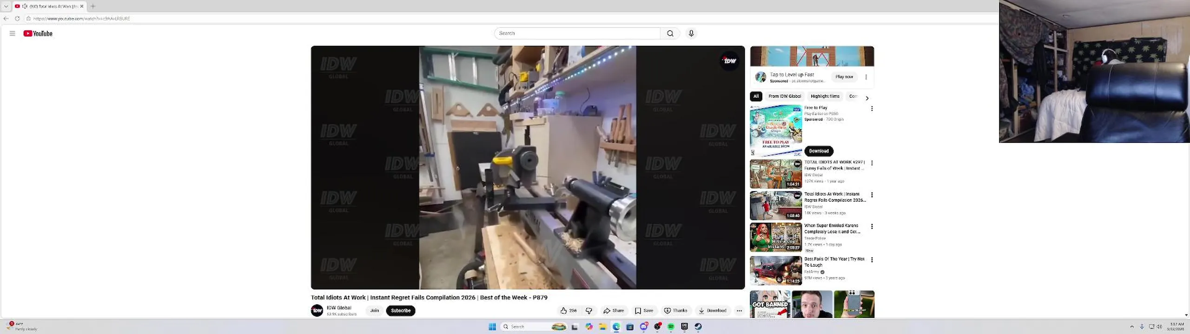Open File Explorer from the taskbar

click(x=603, y=327)
